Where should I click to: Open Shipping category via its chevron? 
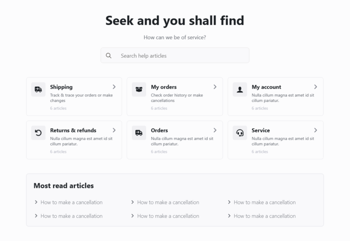point(114,87)
